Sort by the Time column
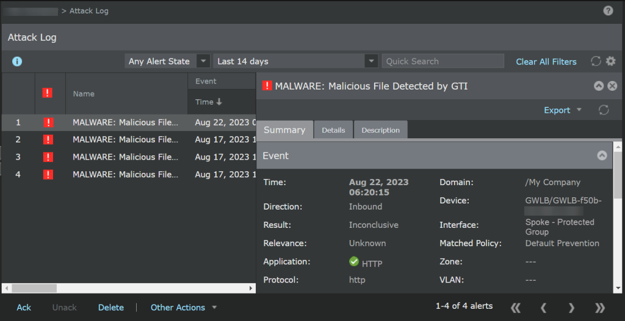Viewport: 625px width, 321px height. (x=209, y=102)
